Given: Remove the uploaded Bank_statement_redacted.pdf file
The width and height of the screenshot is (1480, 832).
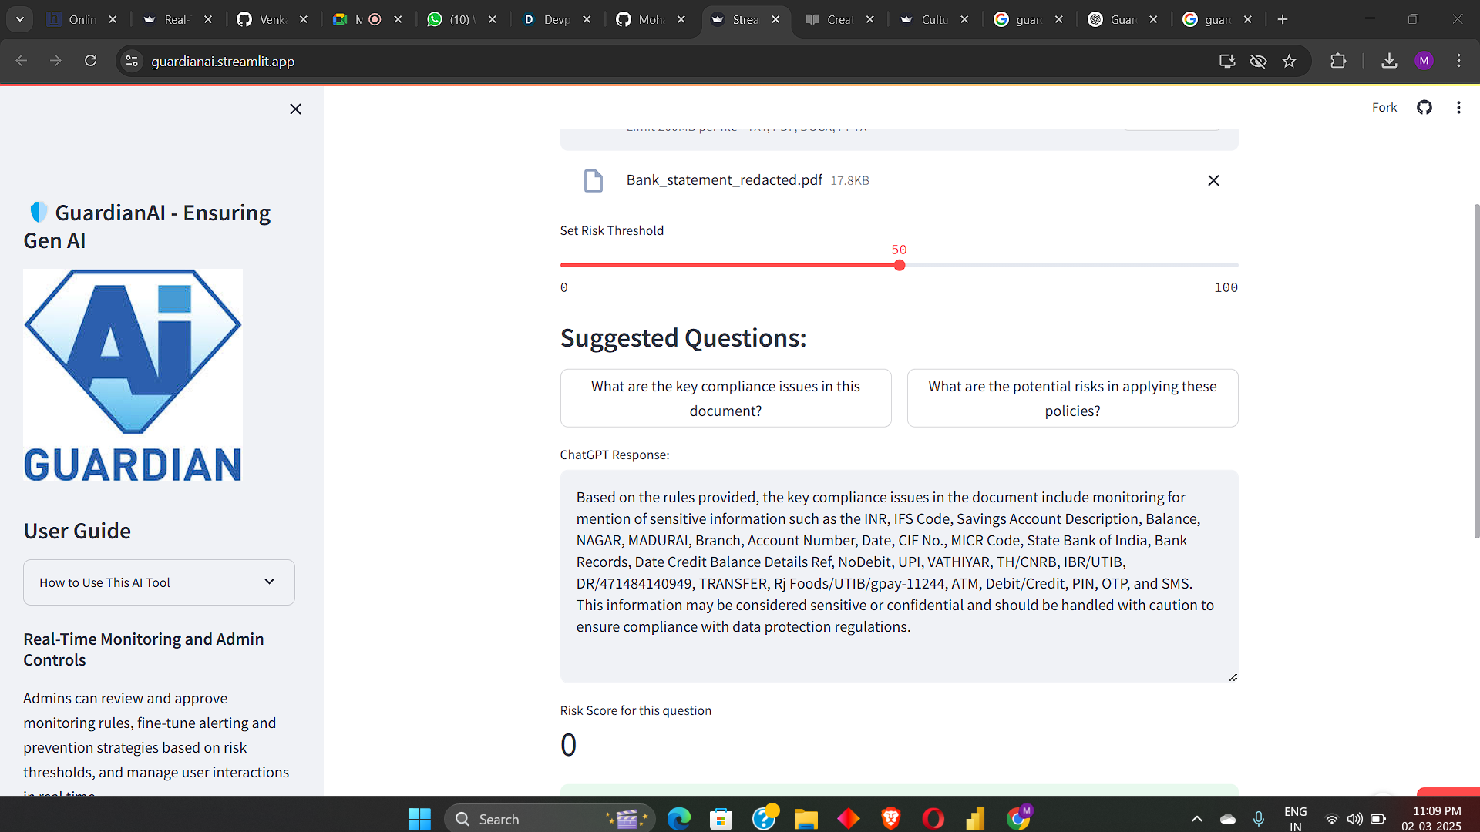Looking at the screenshot, I should [x=1213, y=180].
